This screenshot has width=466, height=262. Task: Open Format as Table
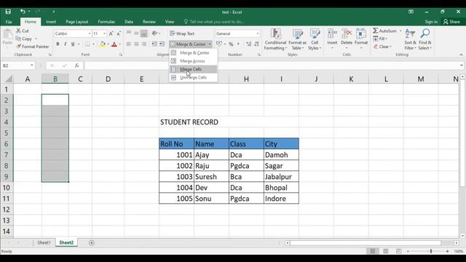(x=297, y=39)
